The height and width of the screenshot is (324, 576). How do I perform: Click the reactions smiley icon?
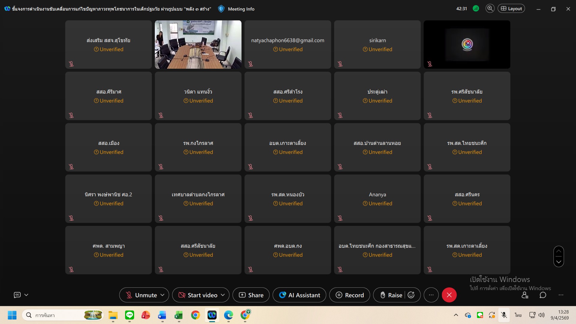[x=411, y=295]
